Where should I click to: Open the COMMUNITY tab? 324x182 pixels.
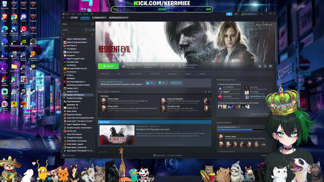click(x=99, y=18)
